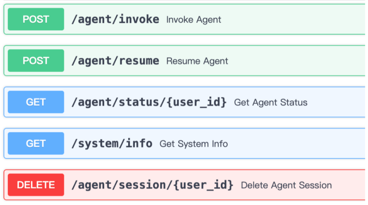The width and height of the screenshot is (368, 205).
Task: Expand Resume Agent row via empty area
Action: click(296, 61)
